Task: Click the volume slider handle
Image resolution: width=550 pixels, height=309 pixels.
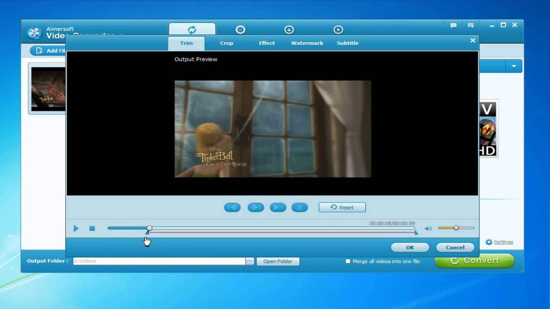Action: [456, 228]
